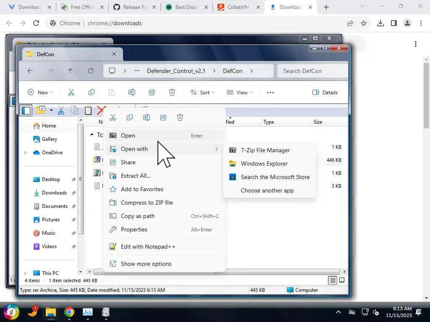This screenshot has width=430, height=322.
Task: Click Explorer command bar Rename icon
Action: 131,93
